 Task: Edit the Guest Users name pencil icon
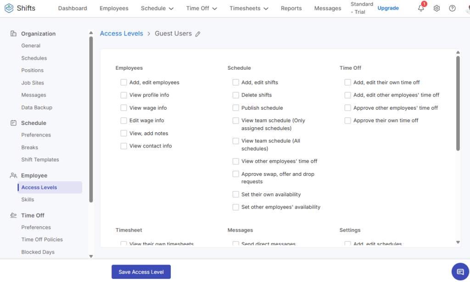coord(198,34)
